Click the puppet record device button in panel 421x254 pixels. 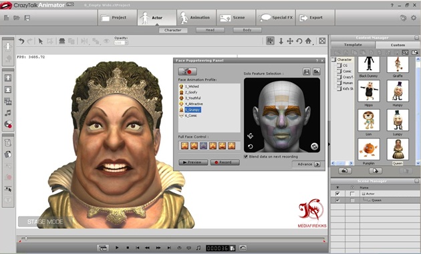tap(187, 72)
